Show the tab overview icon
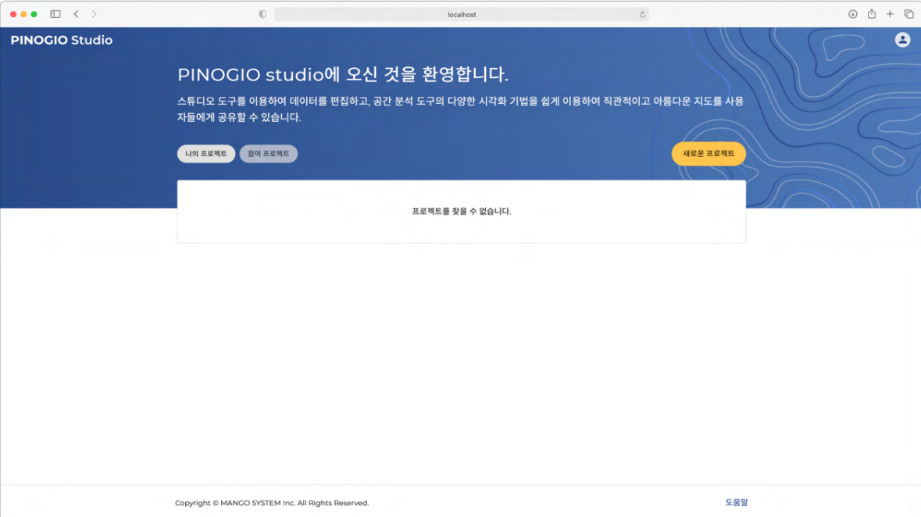921x517 pixels. point(909,14)
